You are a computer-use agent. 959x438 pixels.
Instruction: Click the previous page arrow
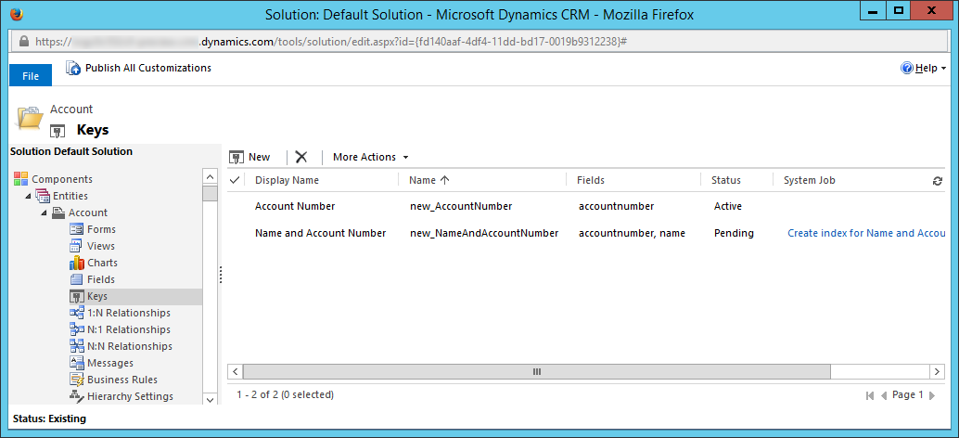(883, 396)
